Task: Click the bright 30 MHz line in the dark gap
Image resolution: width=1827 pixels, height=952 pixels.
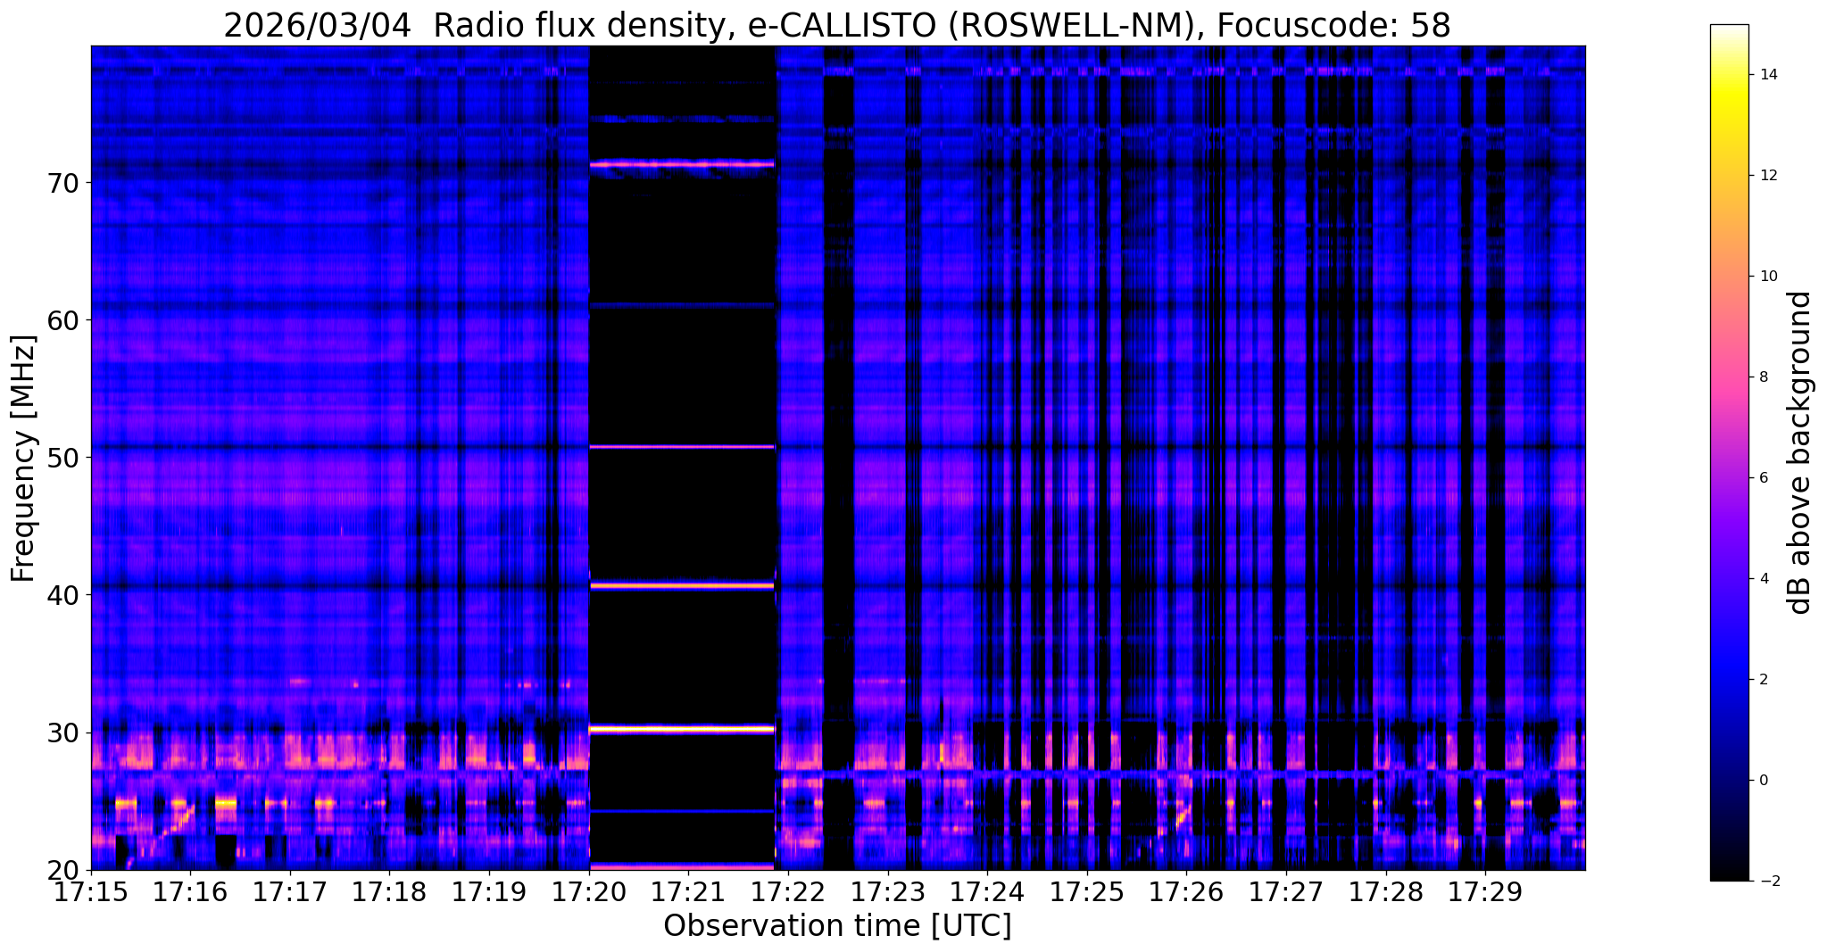Action: [x=682, y=729]
